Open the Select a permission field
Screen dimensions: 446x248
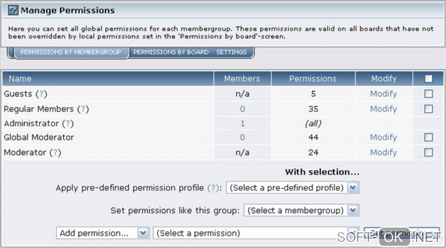249,233
